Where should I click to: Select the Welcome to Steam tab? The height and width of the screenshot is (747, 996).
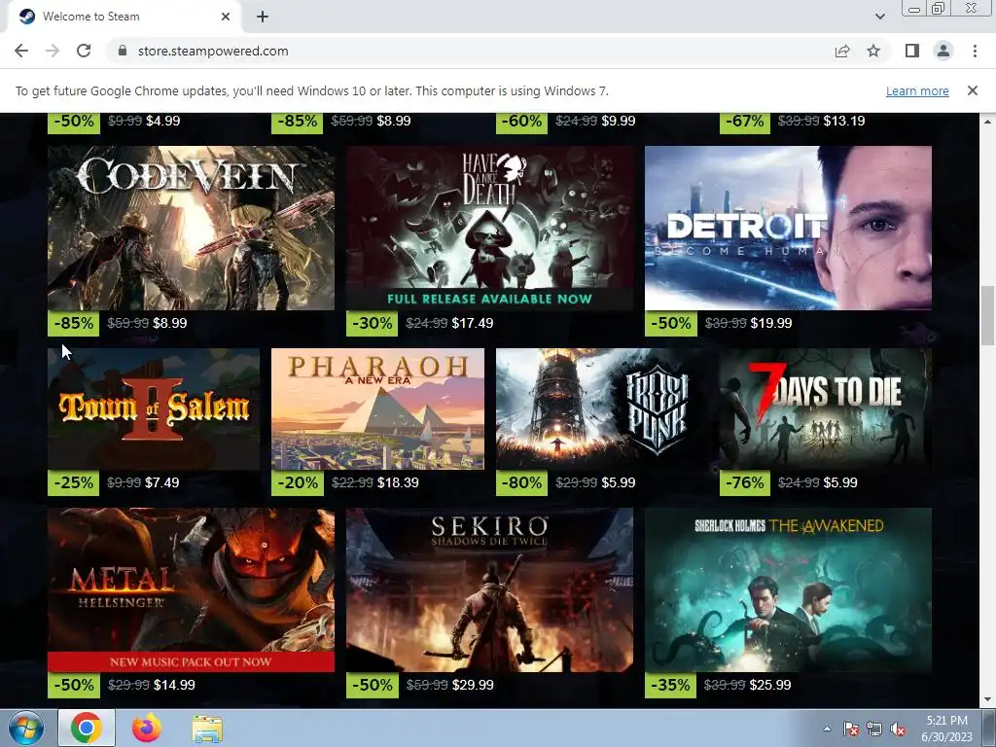click(124, 17)
